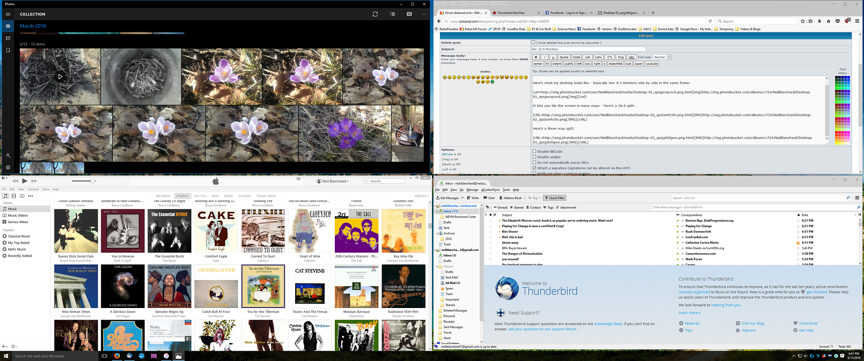This screenshot has width=864, height=361.
Task: Click the youtube BBCode button
Action: point(652,64)
